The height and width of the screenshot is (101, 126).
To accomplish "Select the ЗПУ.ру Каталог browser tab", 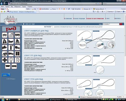I will point(22,12).
